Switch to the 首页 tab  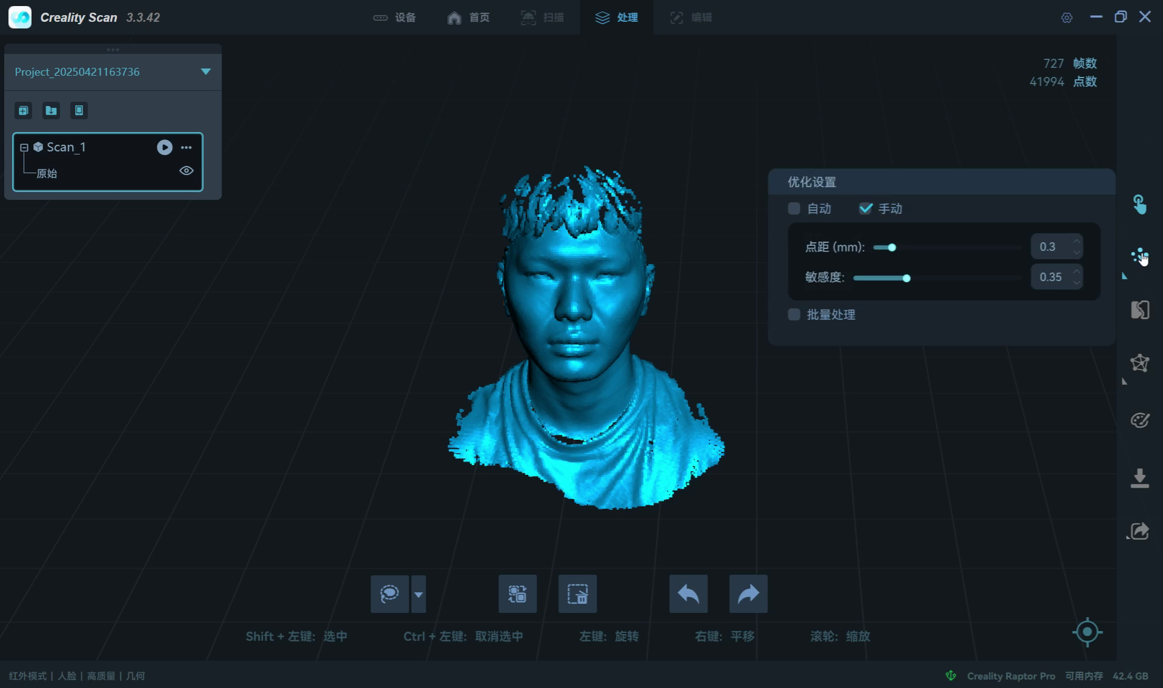468,18
